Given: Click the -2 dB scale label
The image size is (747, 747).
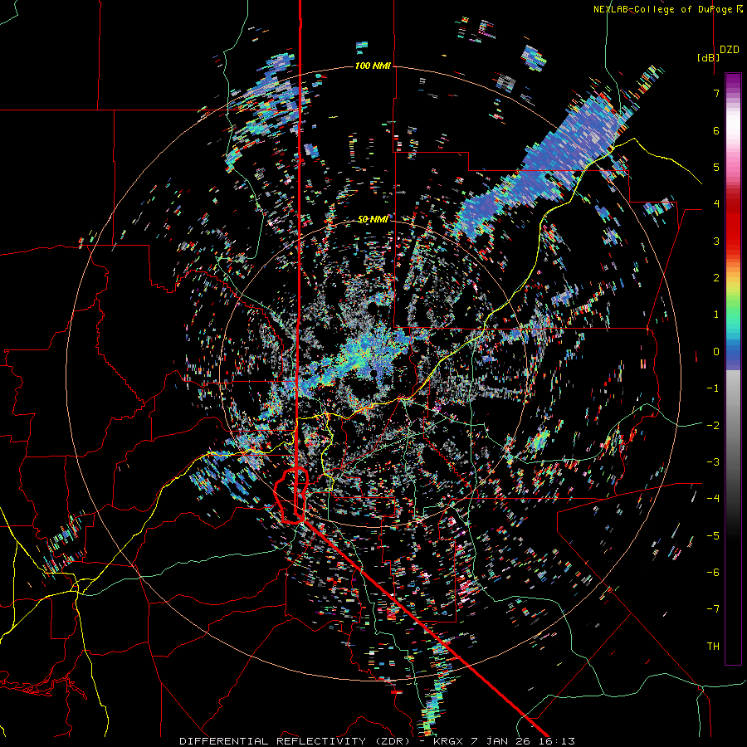Looking at the screenshot, I should (713, 425).
